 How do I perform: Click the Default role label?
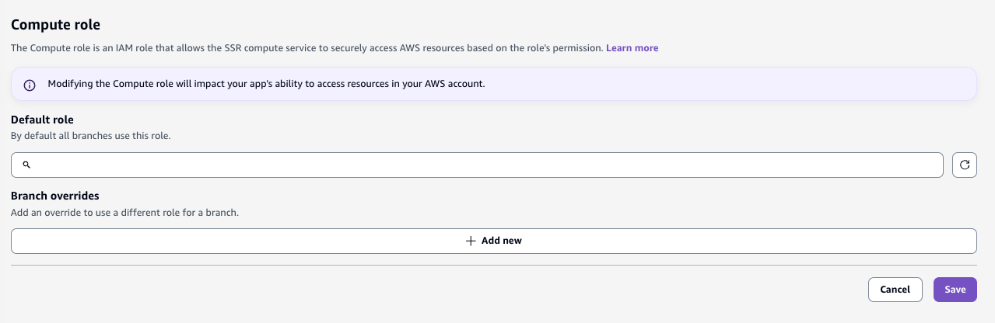click(42, 120)
